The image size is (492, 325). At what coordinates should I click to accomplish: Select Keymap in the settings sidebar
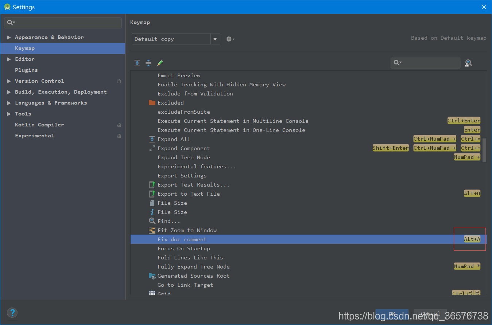(63, 48)
